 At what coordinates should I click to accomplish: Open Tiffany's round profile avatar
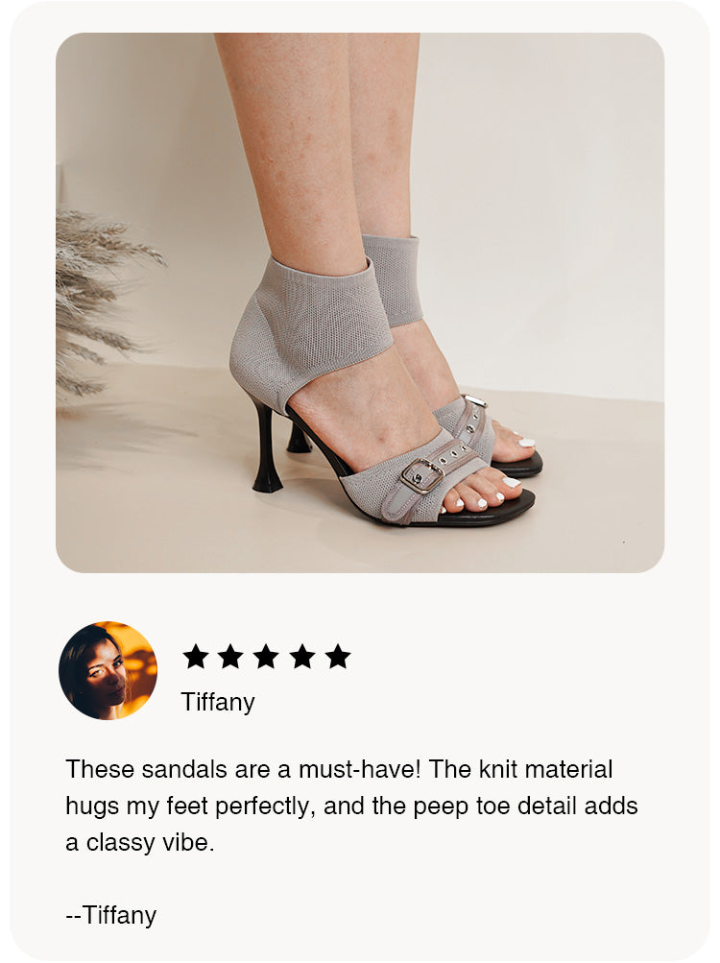[x=108, y=670]
